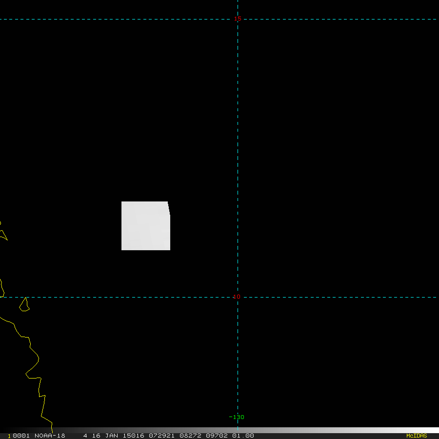Click the red latitude label 15
The height and width of the screenshot is (439, 439).
pos(238,19)
